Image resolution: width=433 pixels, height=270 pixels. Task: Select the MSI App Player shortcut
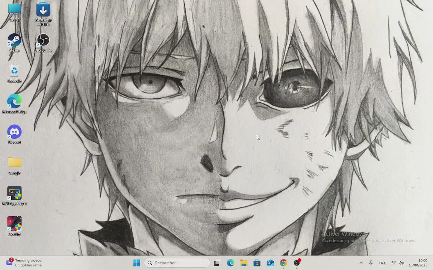click(x=14, y=196)
